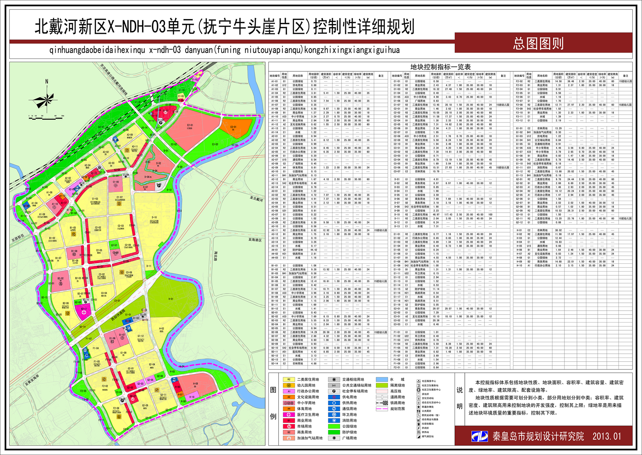
Task: Click the magenta dashed 规划范围 sample
Action: click(382, 409)
